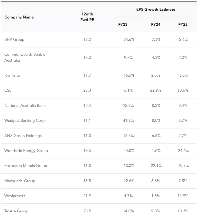197x217 pixels.
Task: Open Woodside Energy Group entry
Action: click(x=26, y=151)
